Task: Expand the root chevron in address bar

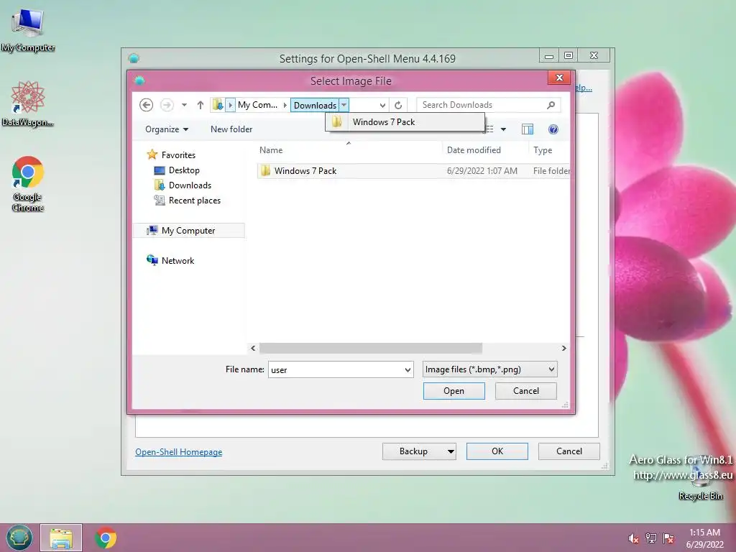Action: point(230,105)
